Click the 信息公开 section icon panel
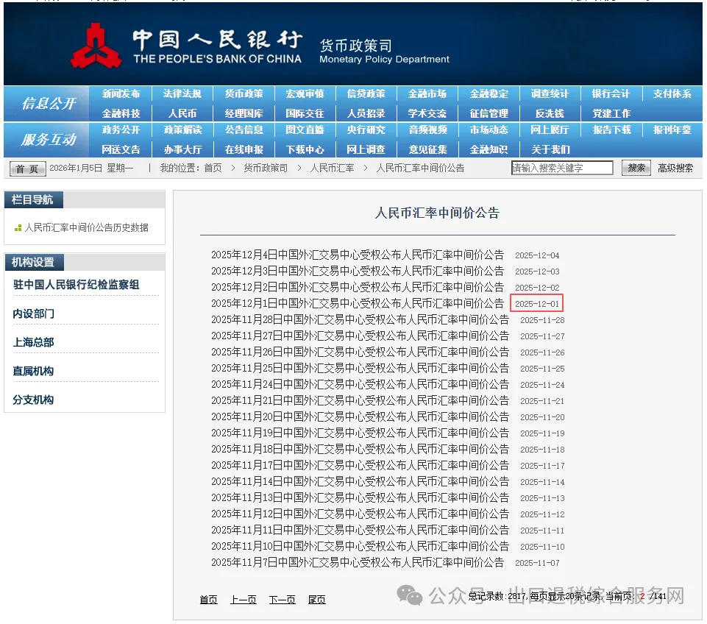707x624 pixels. (x=46, y=103)
